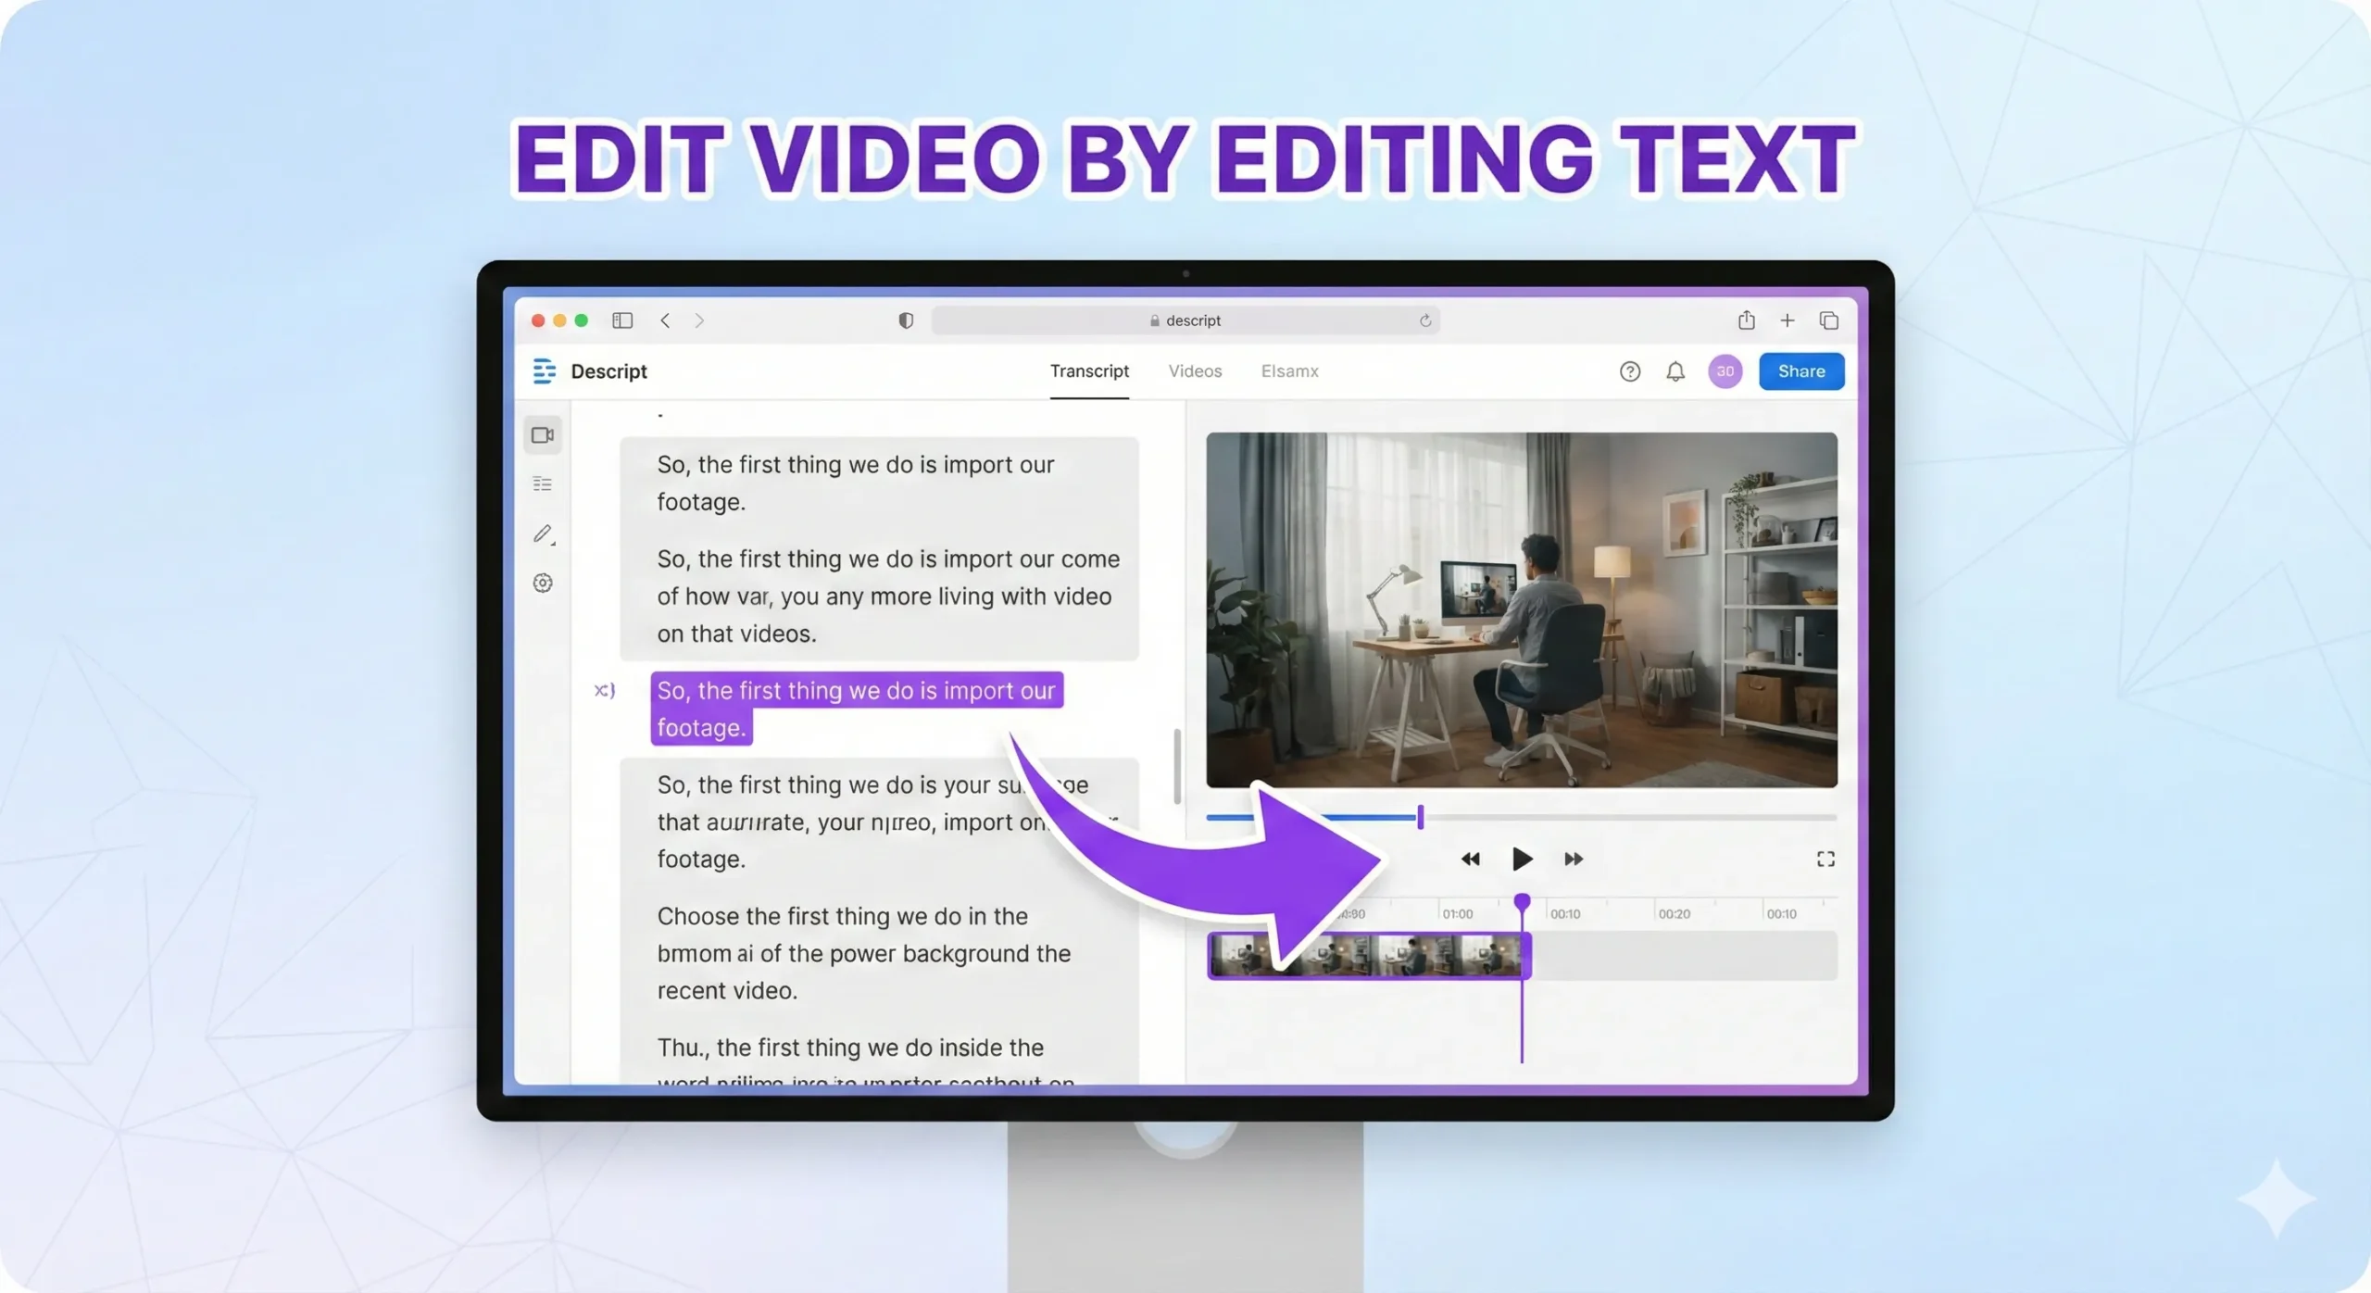Click the video camera sidebar icon
This screenshot has height=1293, width=2371.
click(x=543, y=435)
